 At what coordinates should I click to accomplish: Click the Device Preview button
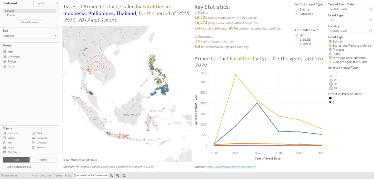click(29, 22)
